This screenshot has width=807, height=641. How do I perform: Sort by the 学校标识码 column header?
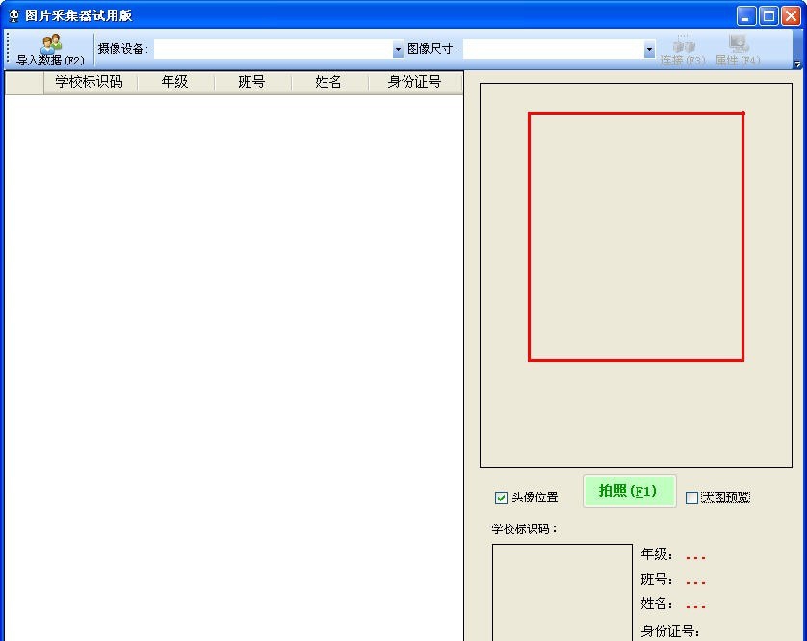[90, 83]
